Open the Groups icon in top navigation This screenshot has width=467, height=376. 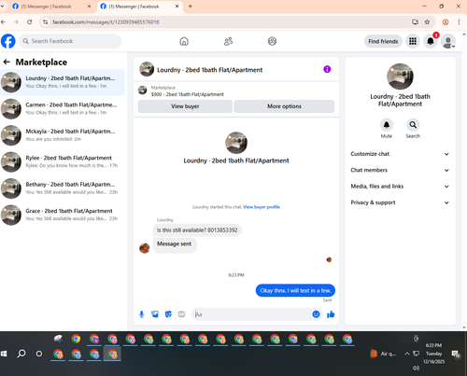pyautogui.click(x=272, y=41)
